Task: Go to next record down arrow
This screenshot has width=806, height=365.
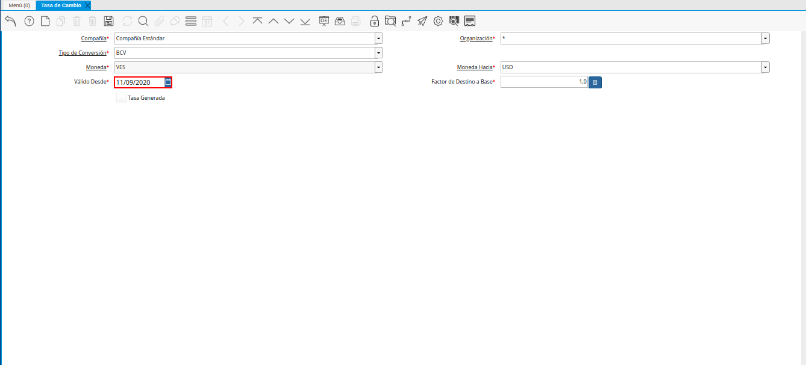Action: click(289, 21)
